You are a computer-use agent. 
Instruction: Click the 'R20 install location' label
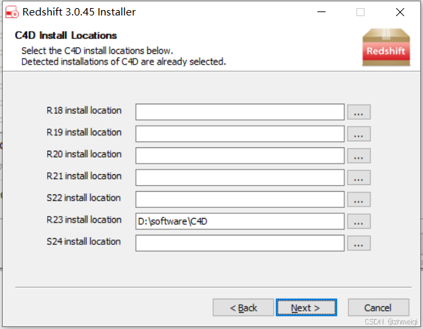point(84,154)
